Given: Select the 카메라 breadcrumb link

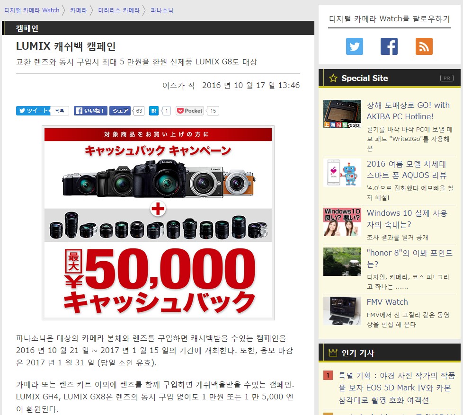Looking at the screenshot, I should (78, 10).
